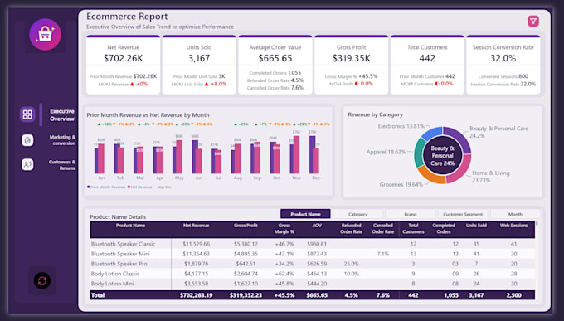
Task: Select the Bluetooth Speaker Pro row
Action: click(312, 264)
